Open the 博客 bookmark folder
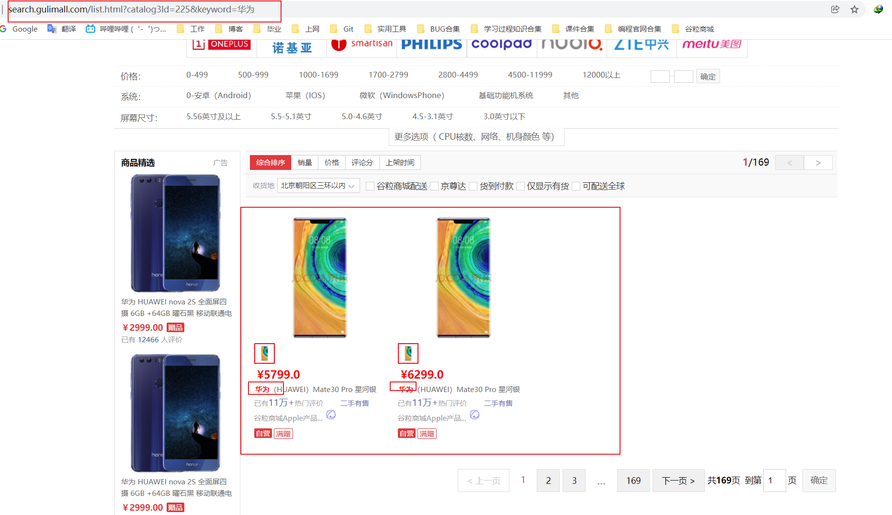Viewport: 892px width, 515px height. click(229, 29)
